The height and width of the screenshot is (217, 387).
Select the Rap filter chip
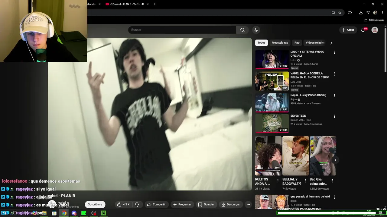coord(297,43)
